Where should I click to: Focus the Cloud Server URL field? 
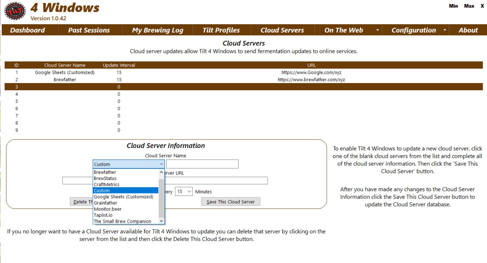click(165, 181)
